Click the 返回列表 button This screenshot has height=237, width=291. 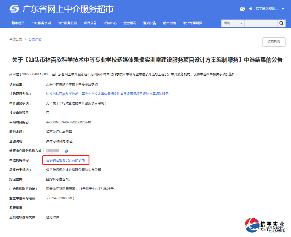pyautogui.click(x=273, y=42)
